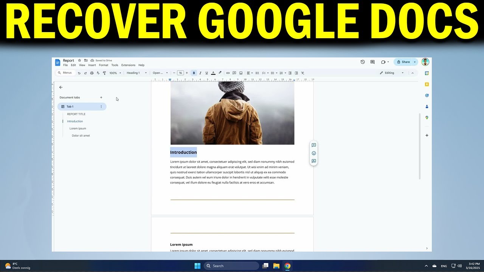The width and height of the screenshot is (484, 272).
Task: Add a comment from the toolbar
Action: 234,73
